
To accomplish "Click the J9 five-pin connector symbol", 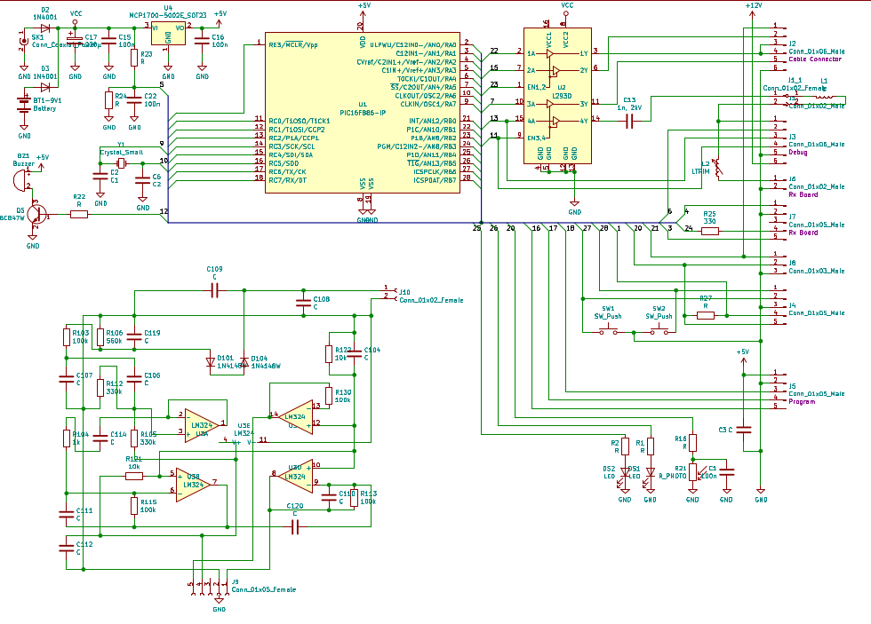I will [209, 587].
